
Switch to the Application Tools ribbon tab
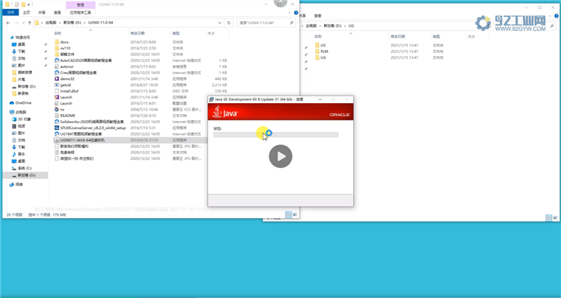click(81, 13)
